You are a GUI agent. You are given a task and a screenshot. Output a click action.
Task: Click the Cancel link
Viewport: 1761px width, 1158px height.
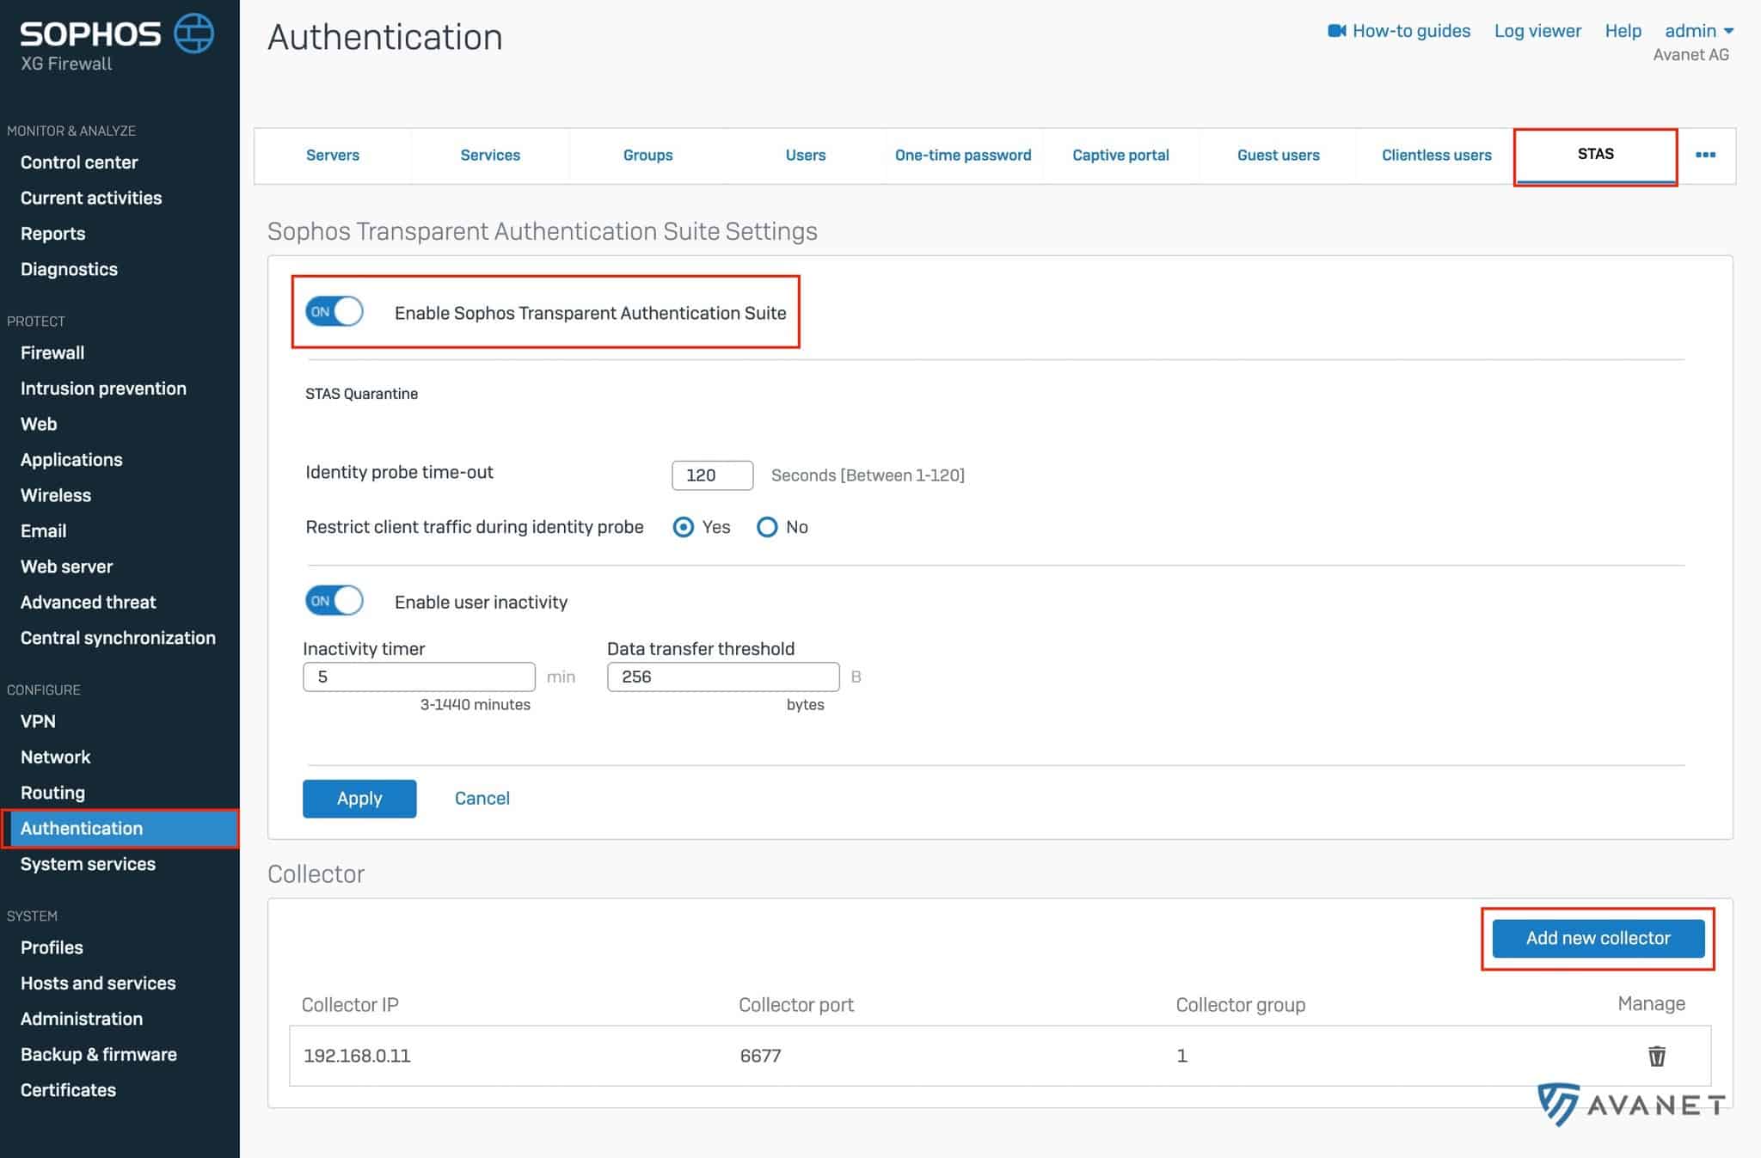click(482, 799)
